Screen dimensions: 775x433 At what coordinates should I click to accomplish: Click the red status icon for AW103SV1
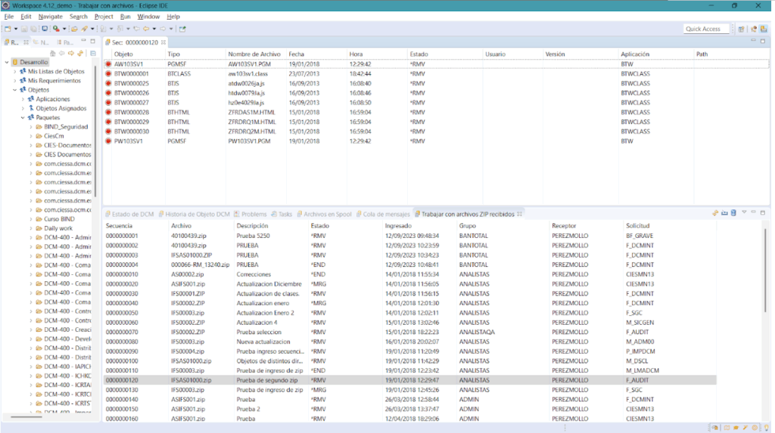click(x=108, y=65)
